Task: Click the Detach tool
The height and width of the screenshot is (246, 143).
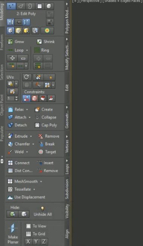Action: [x=18, y=125]
